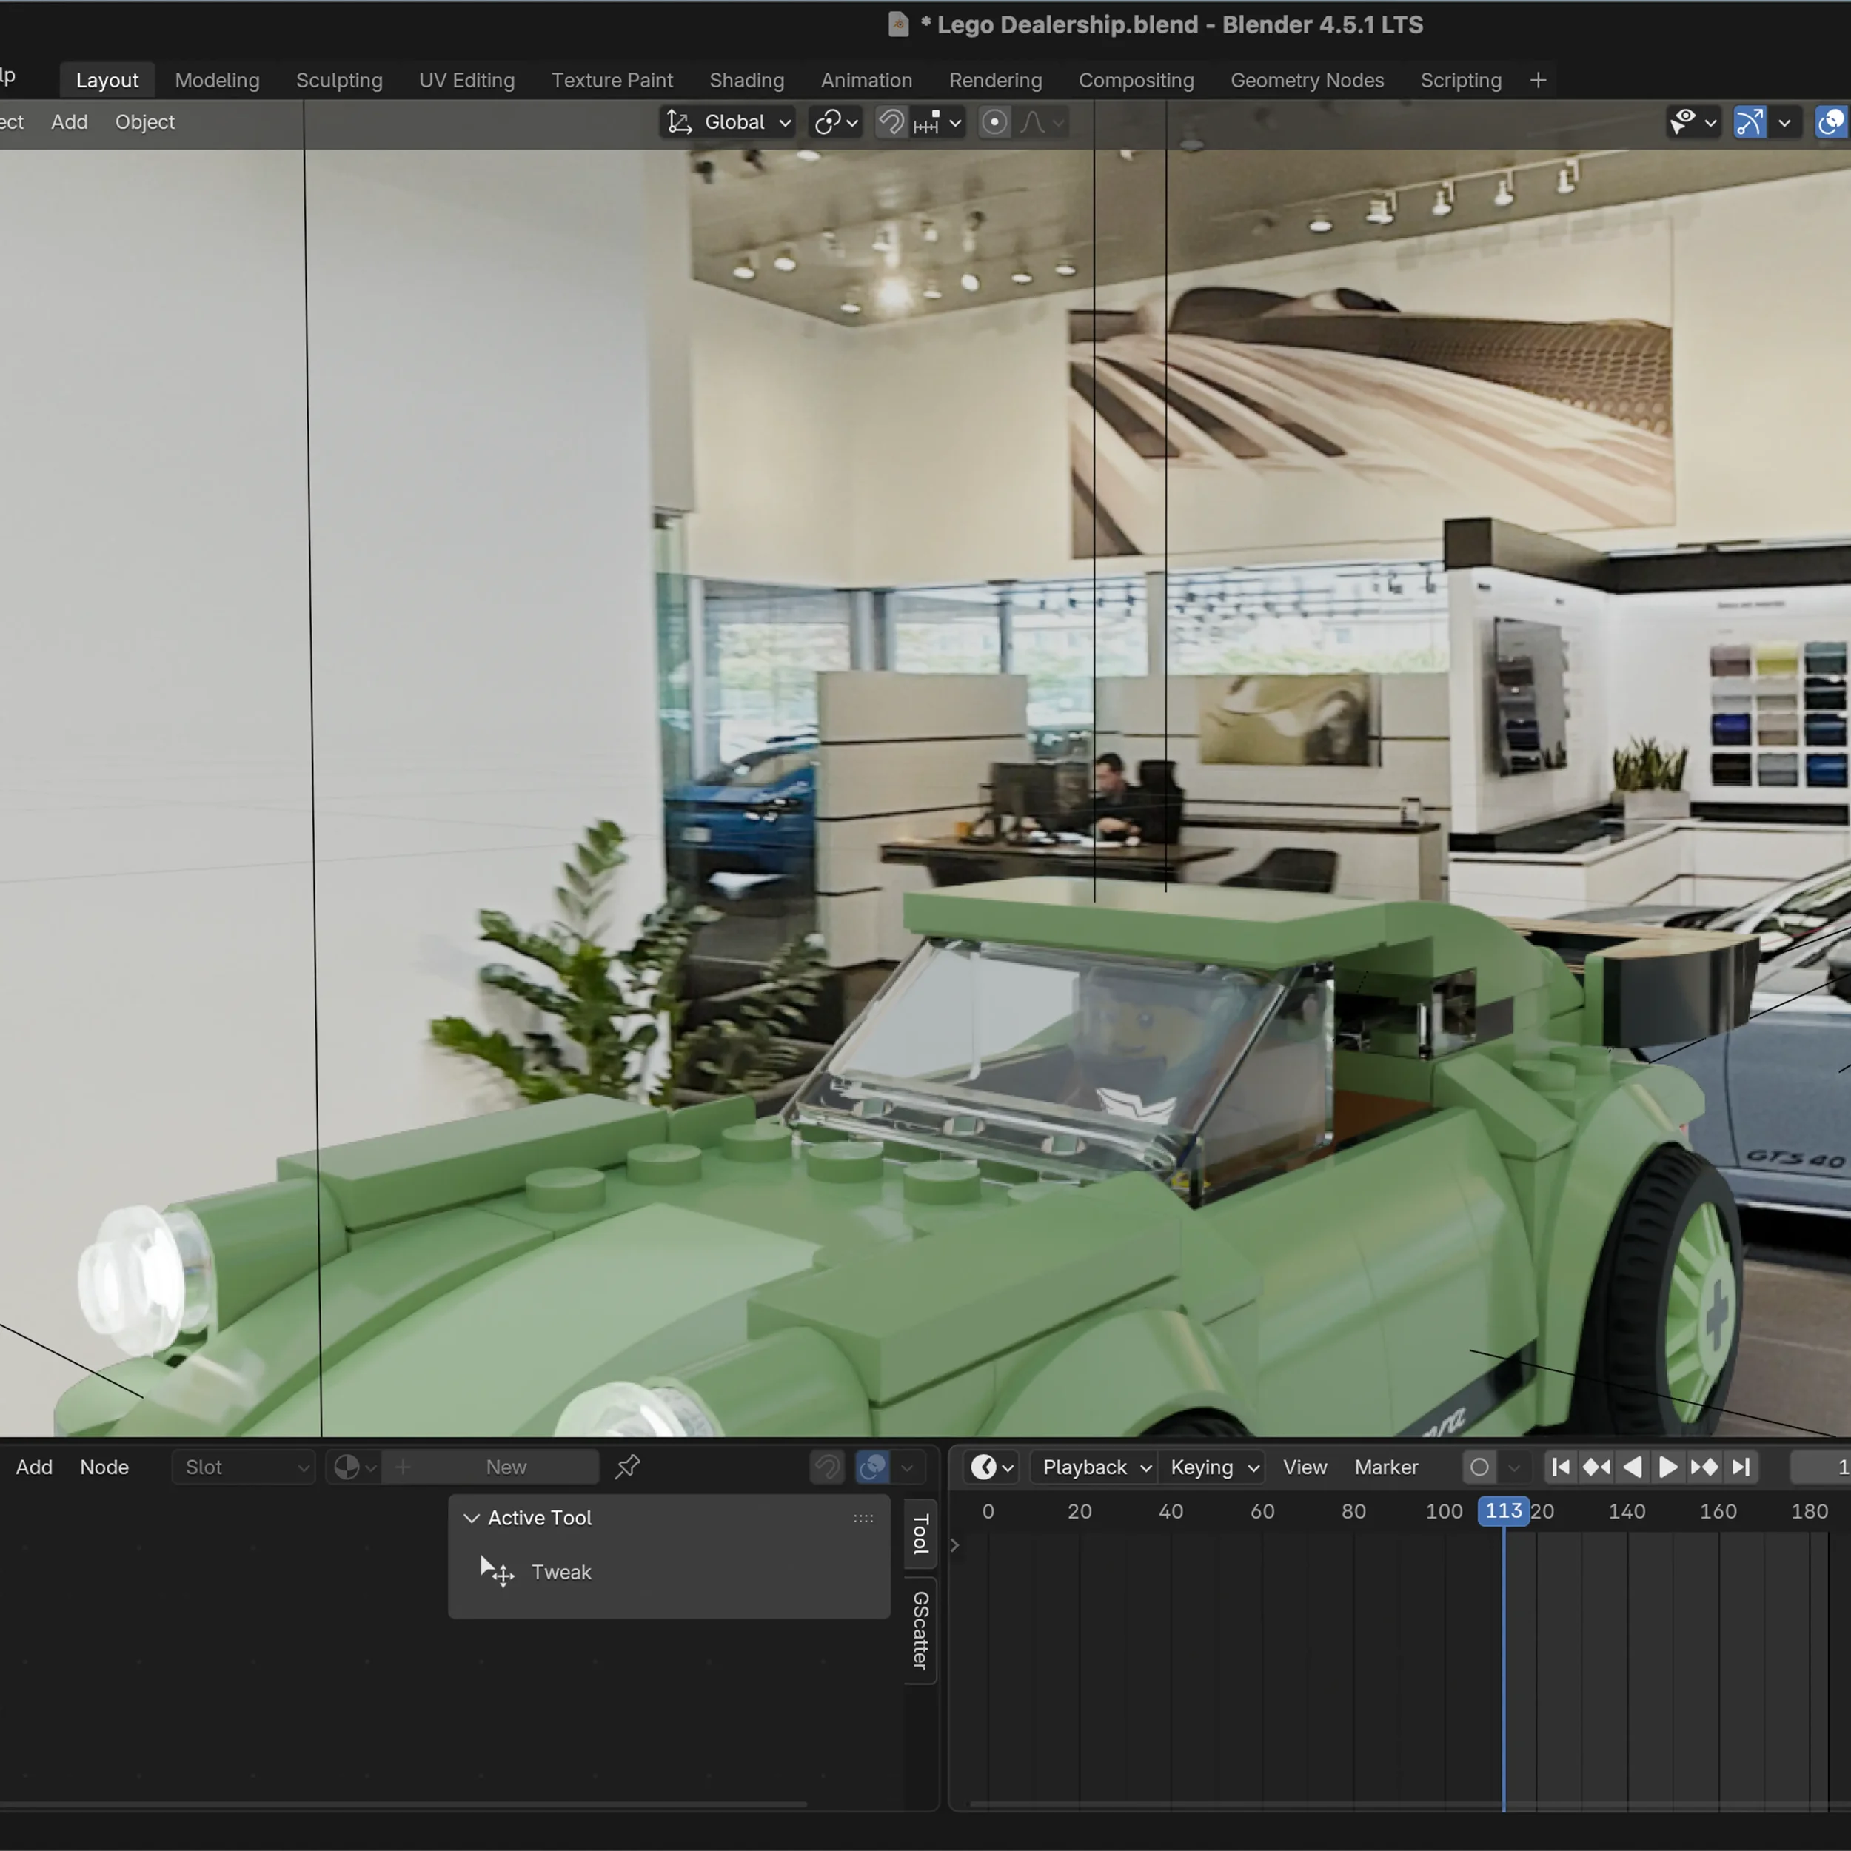Jump to the timeline start frame
The width and height of the screenshot is (1851, 1851).
(1560, 1467)
